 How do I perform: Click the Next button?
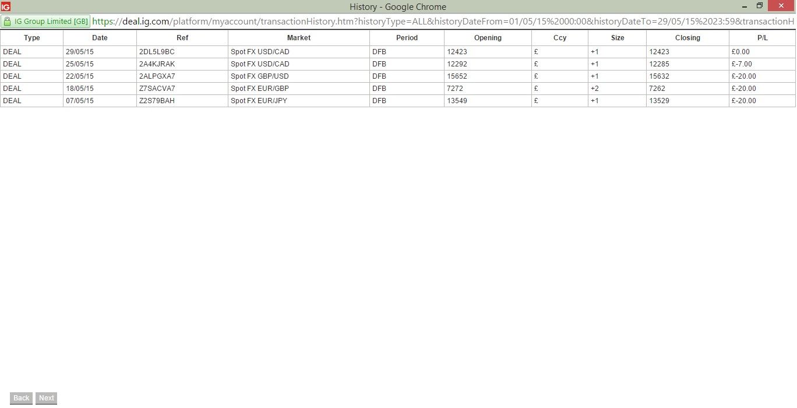tap(47, 398)
